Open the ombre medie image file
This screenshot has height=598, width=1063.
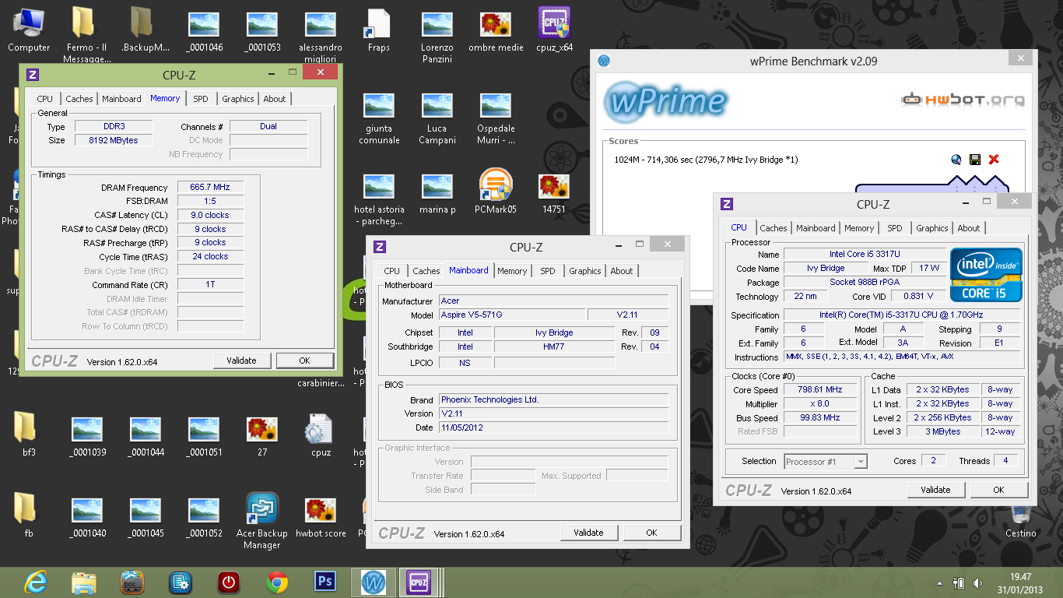[496, 30]
